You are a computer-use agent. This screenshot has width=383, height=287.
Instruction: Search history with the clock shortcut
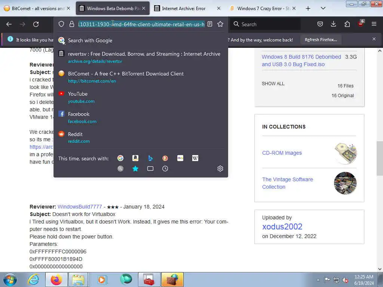165,169
